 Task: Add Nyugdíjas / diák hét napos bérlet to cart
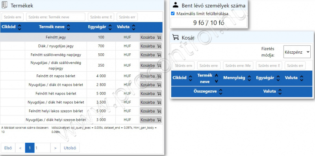(x=151, y=102)
